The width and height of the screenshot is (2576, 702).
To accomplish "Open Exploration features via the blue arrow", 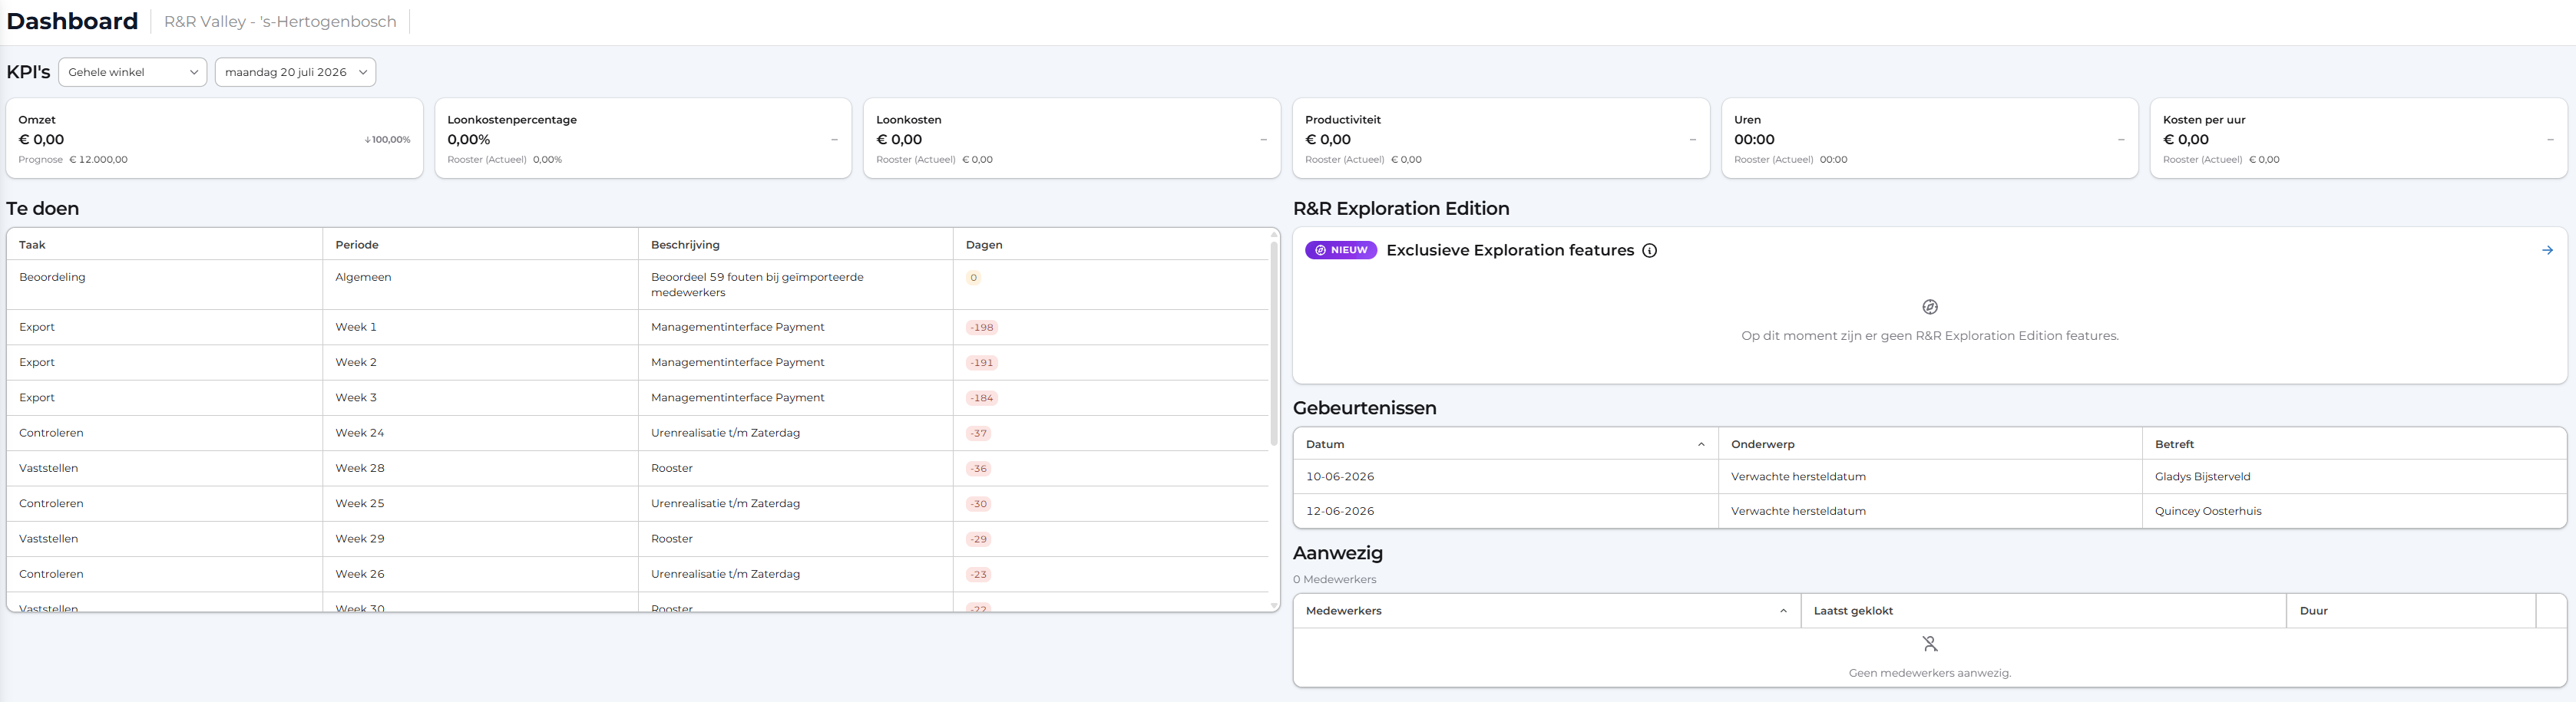I will pos(2547,251).
